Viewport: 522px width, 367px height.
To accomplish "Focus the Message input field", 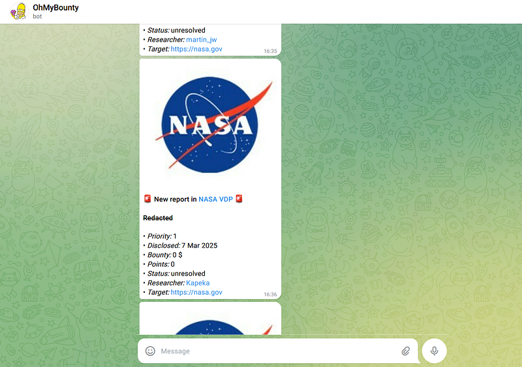I will [x=274, y=351].
